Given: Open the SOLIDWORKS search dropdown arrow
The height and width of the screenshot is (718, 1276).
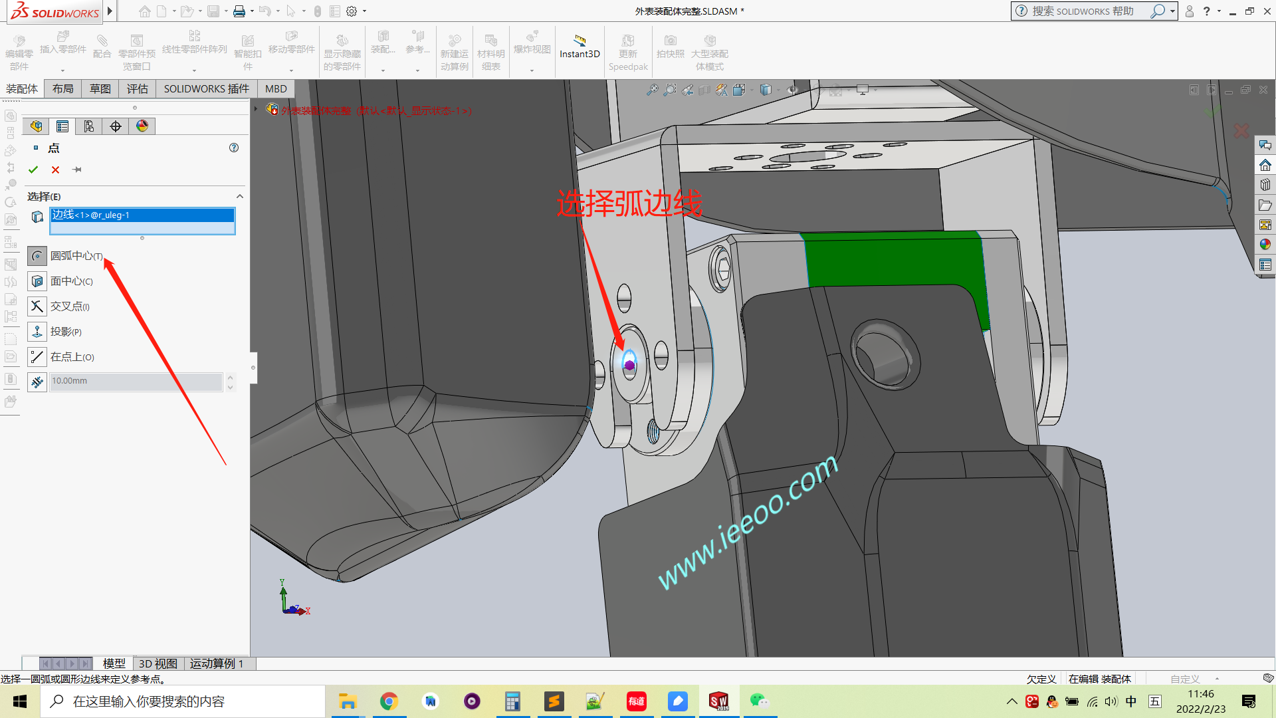Looking at the screenshot, I should click(x=1172, y=11).
